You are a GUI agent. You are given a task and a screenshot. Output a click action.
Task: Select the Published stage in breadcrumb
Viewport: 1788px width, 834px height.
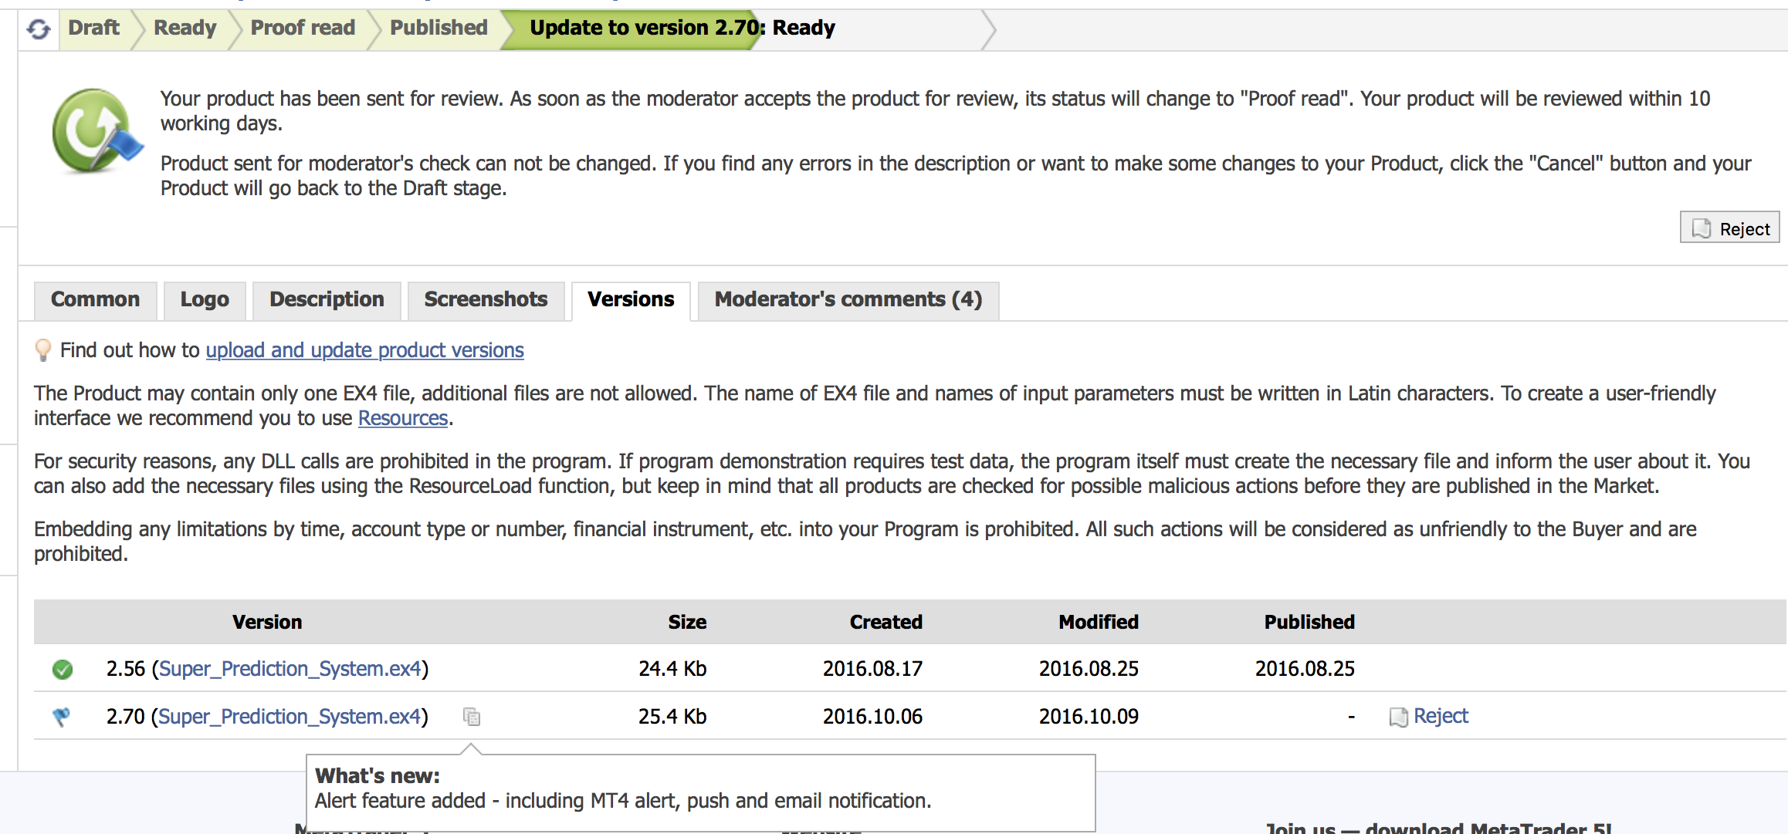pos(439,28)
